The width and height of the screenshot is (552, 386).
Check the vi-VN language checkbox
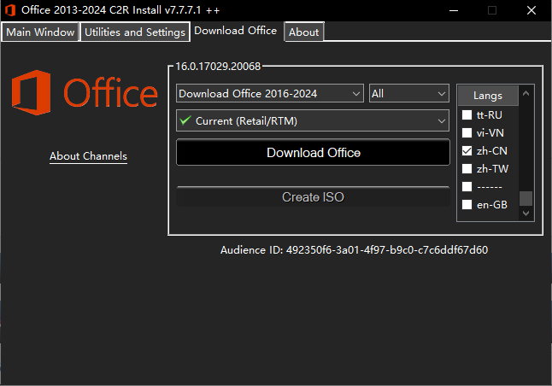pos(467,132)
